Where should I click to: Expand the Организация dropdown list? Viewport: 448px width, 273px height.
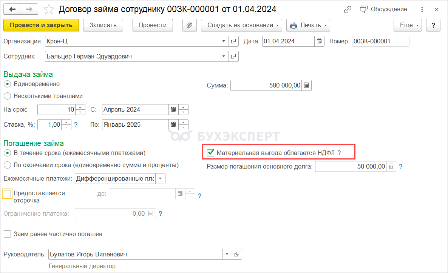[x=224, y=41]
